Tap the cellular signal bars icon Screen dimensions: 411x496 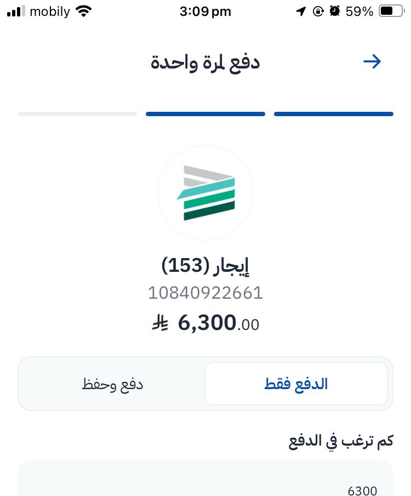pyautogui.click(x=16, y=12)
